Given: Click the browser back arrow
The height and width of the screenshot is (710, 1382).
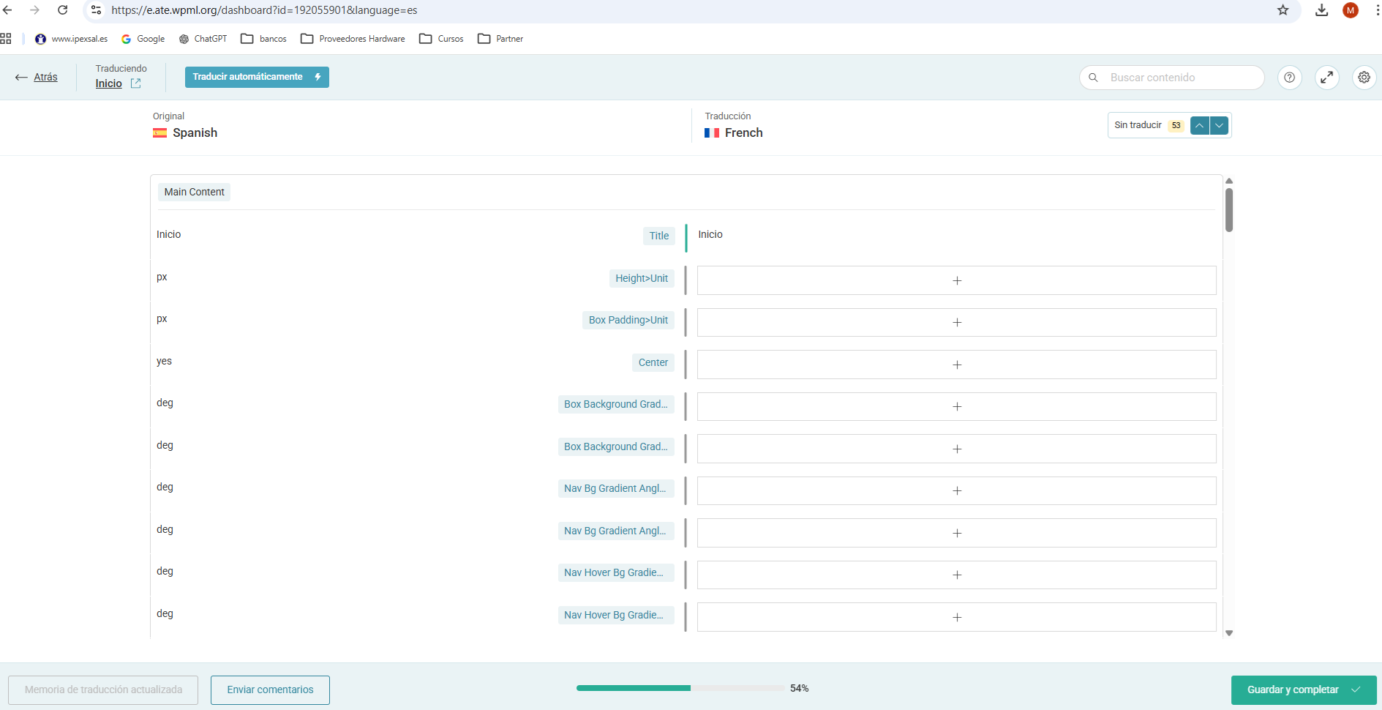Looking at the screenshot, I should (7, 10).
